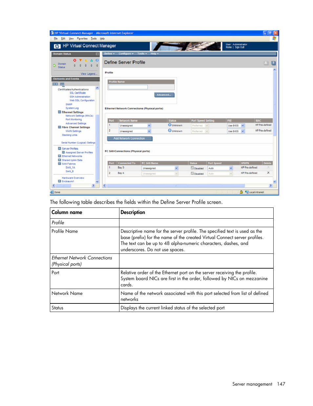
Task: Open the WWN Settings link
Action: (73, 131)
